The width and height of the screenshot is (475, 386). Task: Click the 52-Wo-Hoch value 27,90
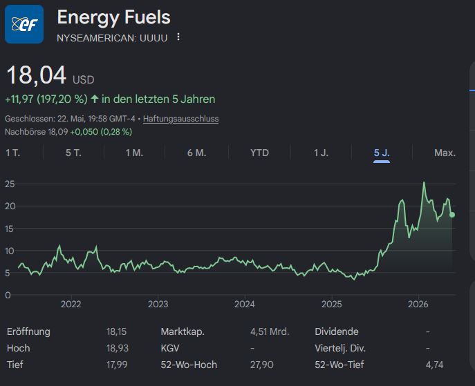pos(262,365)
